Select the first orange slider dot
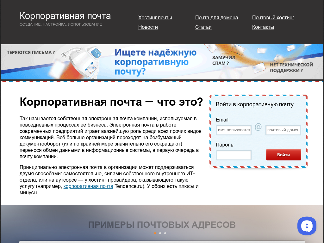This screenshot has width=324, height=243. click(x=155, y=233)
